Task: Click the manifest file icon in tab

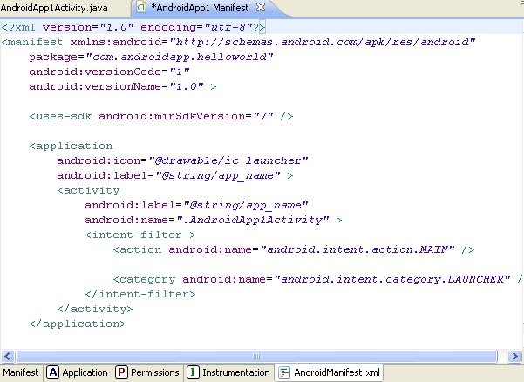Action: [141, 7]
